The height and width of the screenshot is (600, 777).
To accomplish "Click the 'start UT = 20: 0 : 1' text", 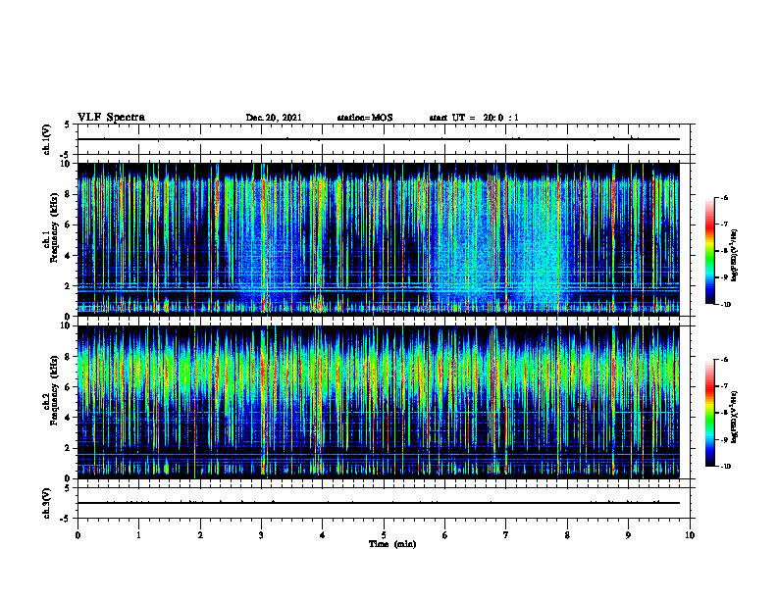I will click(x=474, y=118).
